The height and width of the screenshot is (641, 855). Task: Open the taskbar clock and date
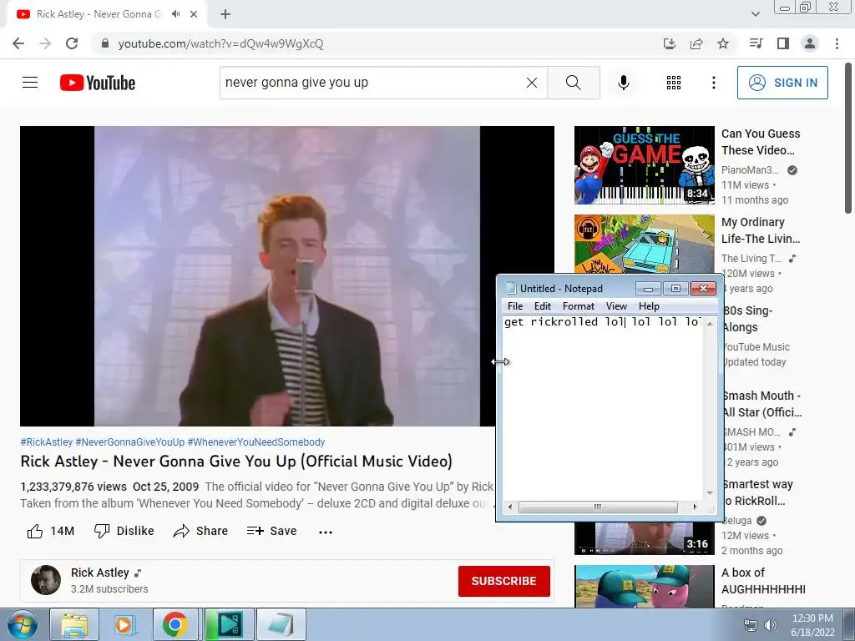(812, 625)
